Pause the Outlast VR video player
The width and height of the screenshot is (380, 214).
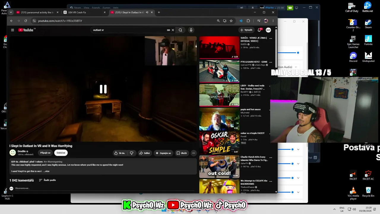[103, 89]
